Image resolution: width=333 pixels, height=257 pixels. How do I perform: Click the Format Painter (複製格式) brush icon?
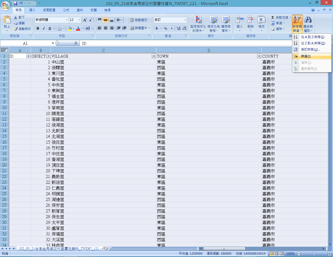[x=16, y=29]
